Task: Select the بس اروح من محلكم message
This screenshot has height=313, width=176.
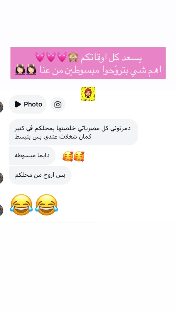Action: [40, 175]
